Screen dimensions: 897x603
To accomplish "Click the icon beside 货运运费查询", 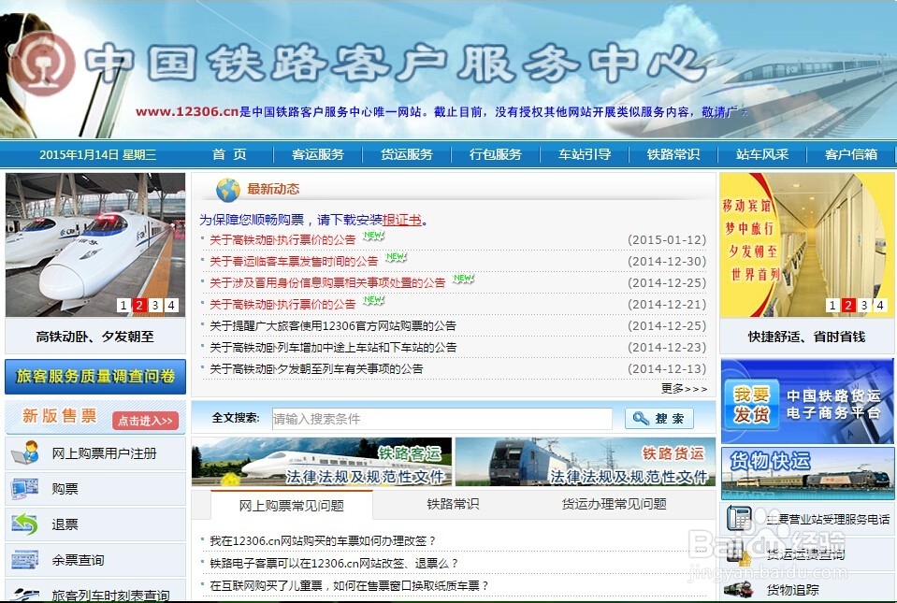I will 739,553.
